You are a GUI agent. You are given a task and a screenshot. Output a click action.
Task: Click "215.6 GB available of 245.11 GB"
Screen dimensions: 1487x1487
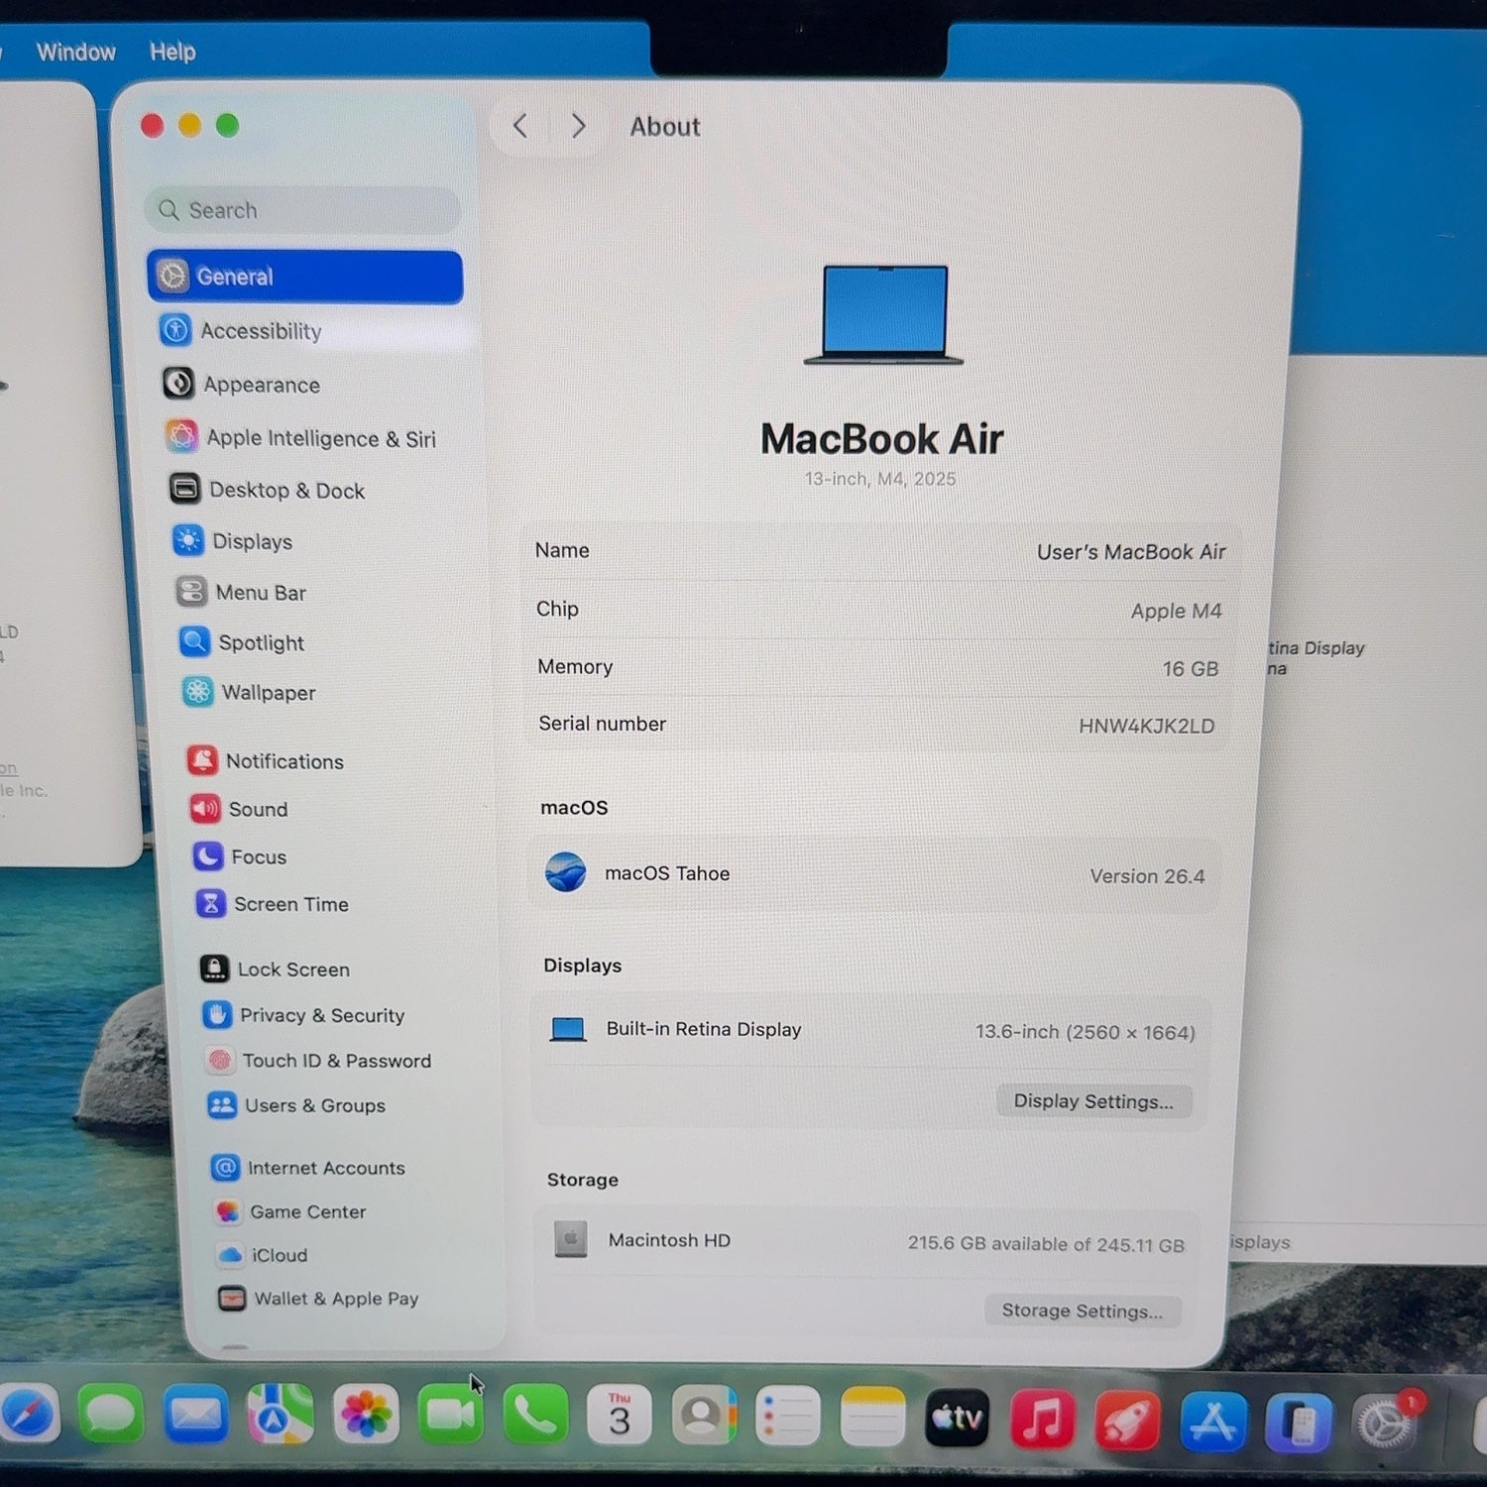1046,1244
